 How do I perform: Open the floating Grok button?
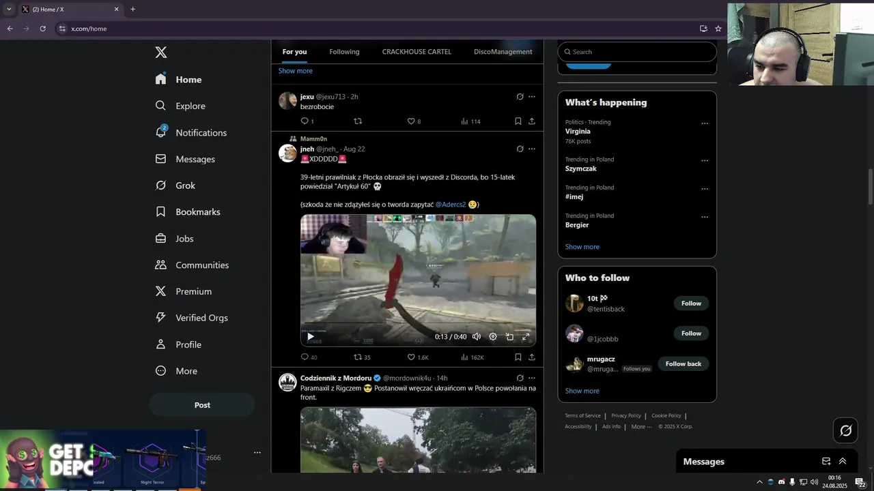point(846,430)
